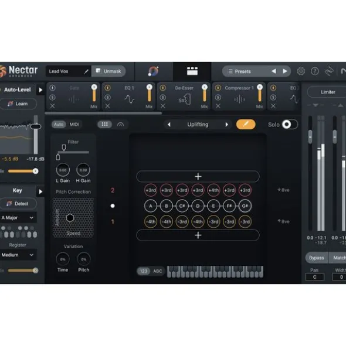
Task: Adjust the Auto-Level mix slider
Action: (x=23, y=171)
